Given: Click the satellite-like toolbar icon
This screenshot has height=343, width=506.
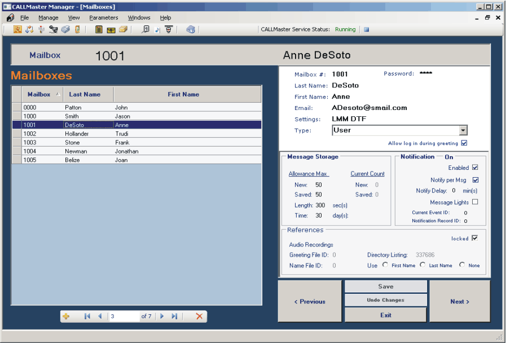Looking at the screenshot, I should 53,29.
